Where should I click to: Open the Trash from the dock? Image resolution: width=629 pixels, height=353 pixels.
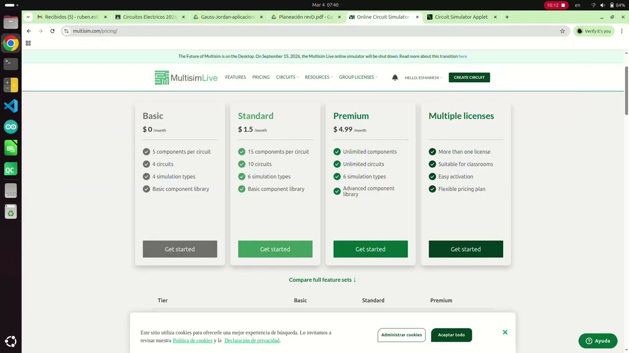(x=11, y=212)
